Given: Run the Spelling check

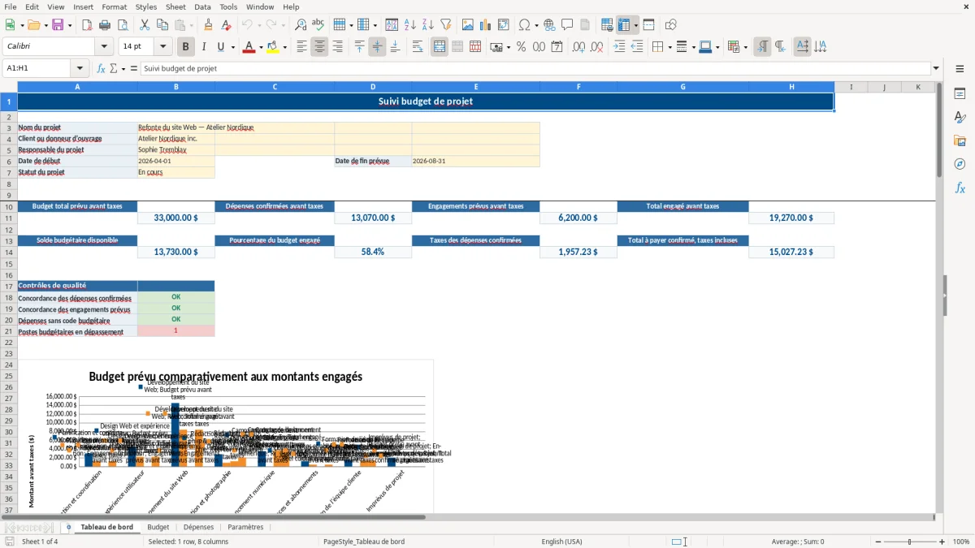Looking at the screenshot, I should pos(318,25).
